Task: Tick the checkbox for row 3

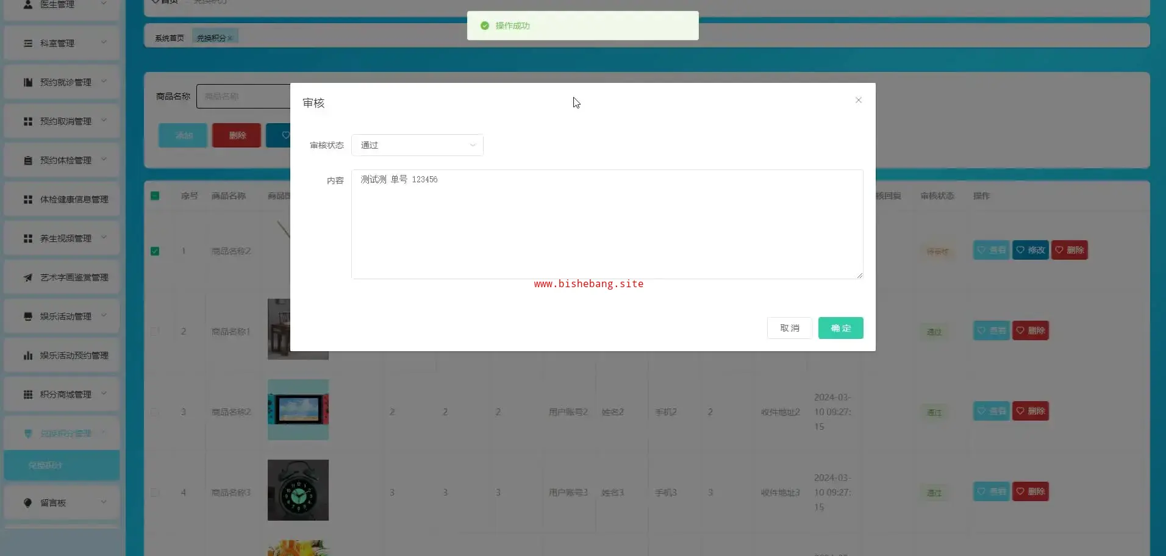Action: tap(155, 412)
